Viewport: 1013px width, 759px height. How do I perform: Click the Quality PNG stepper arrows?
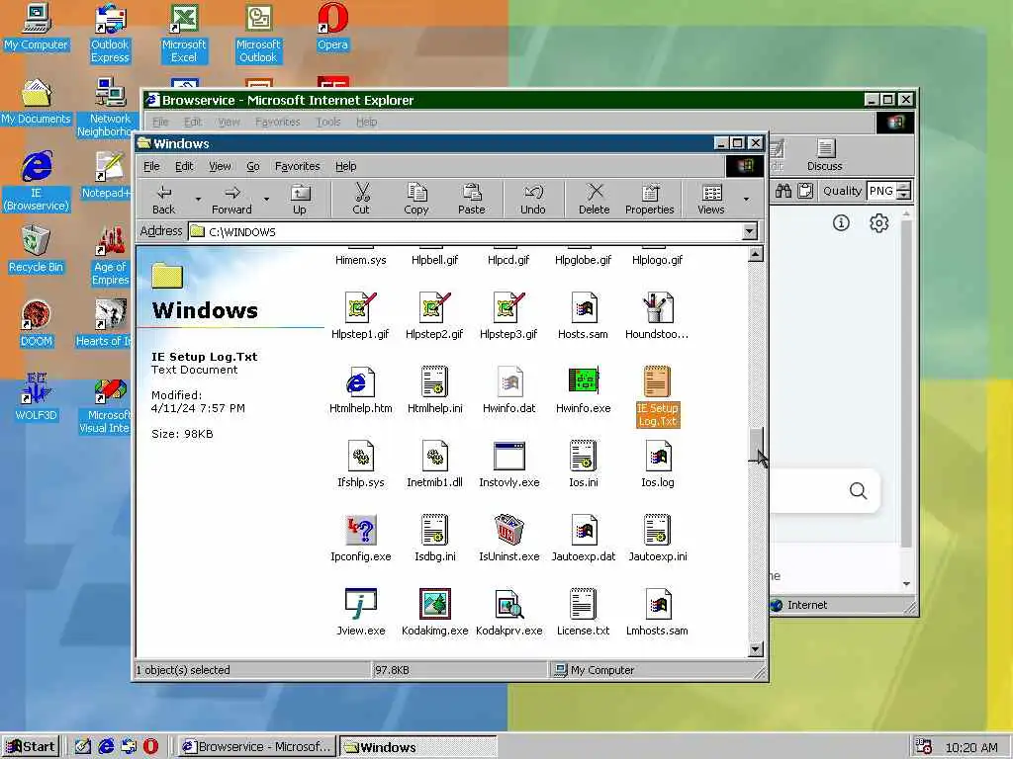click(904, 191)
